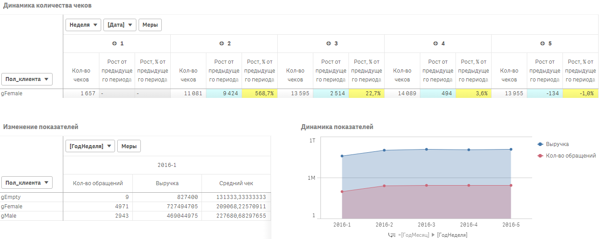Open the Неделя dimension dropdown

pyautogui.click(x=83, y=25)
